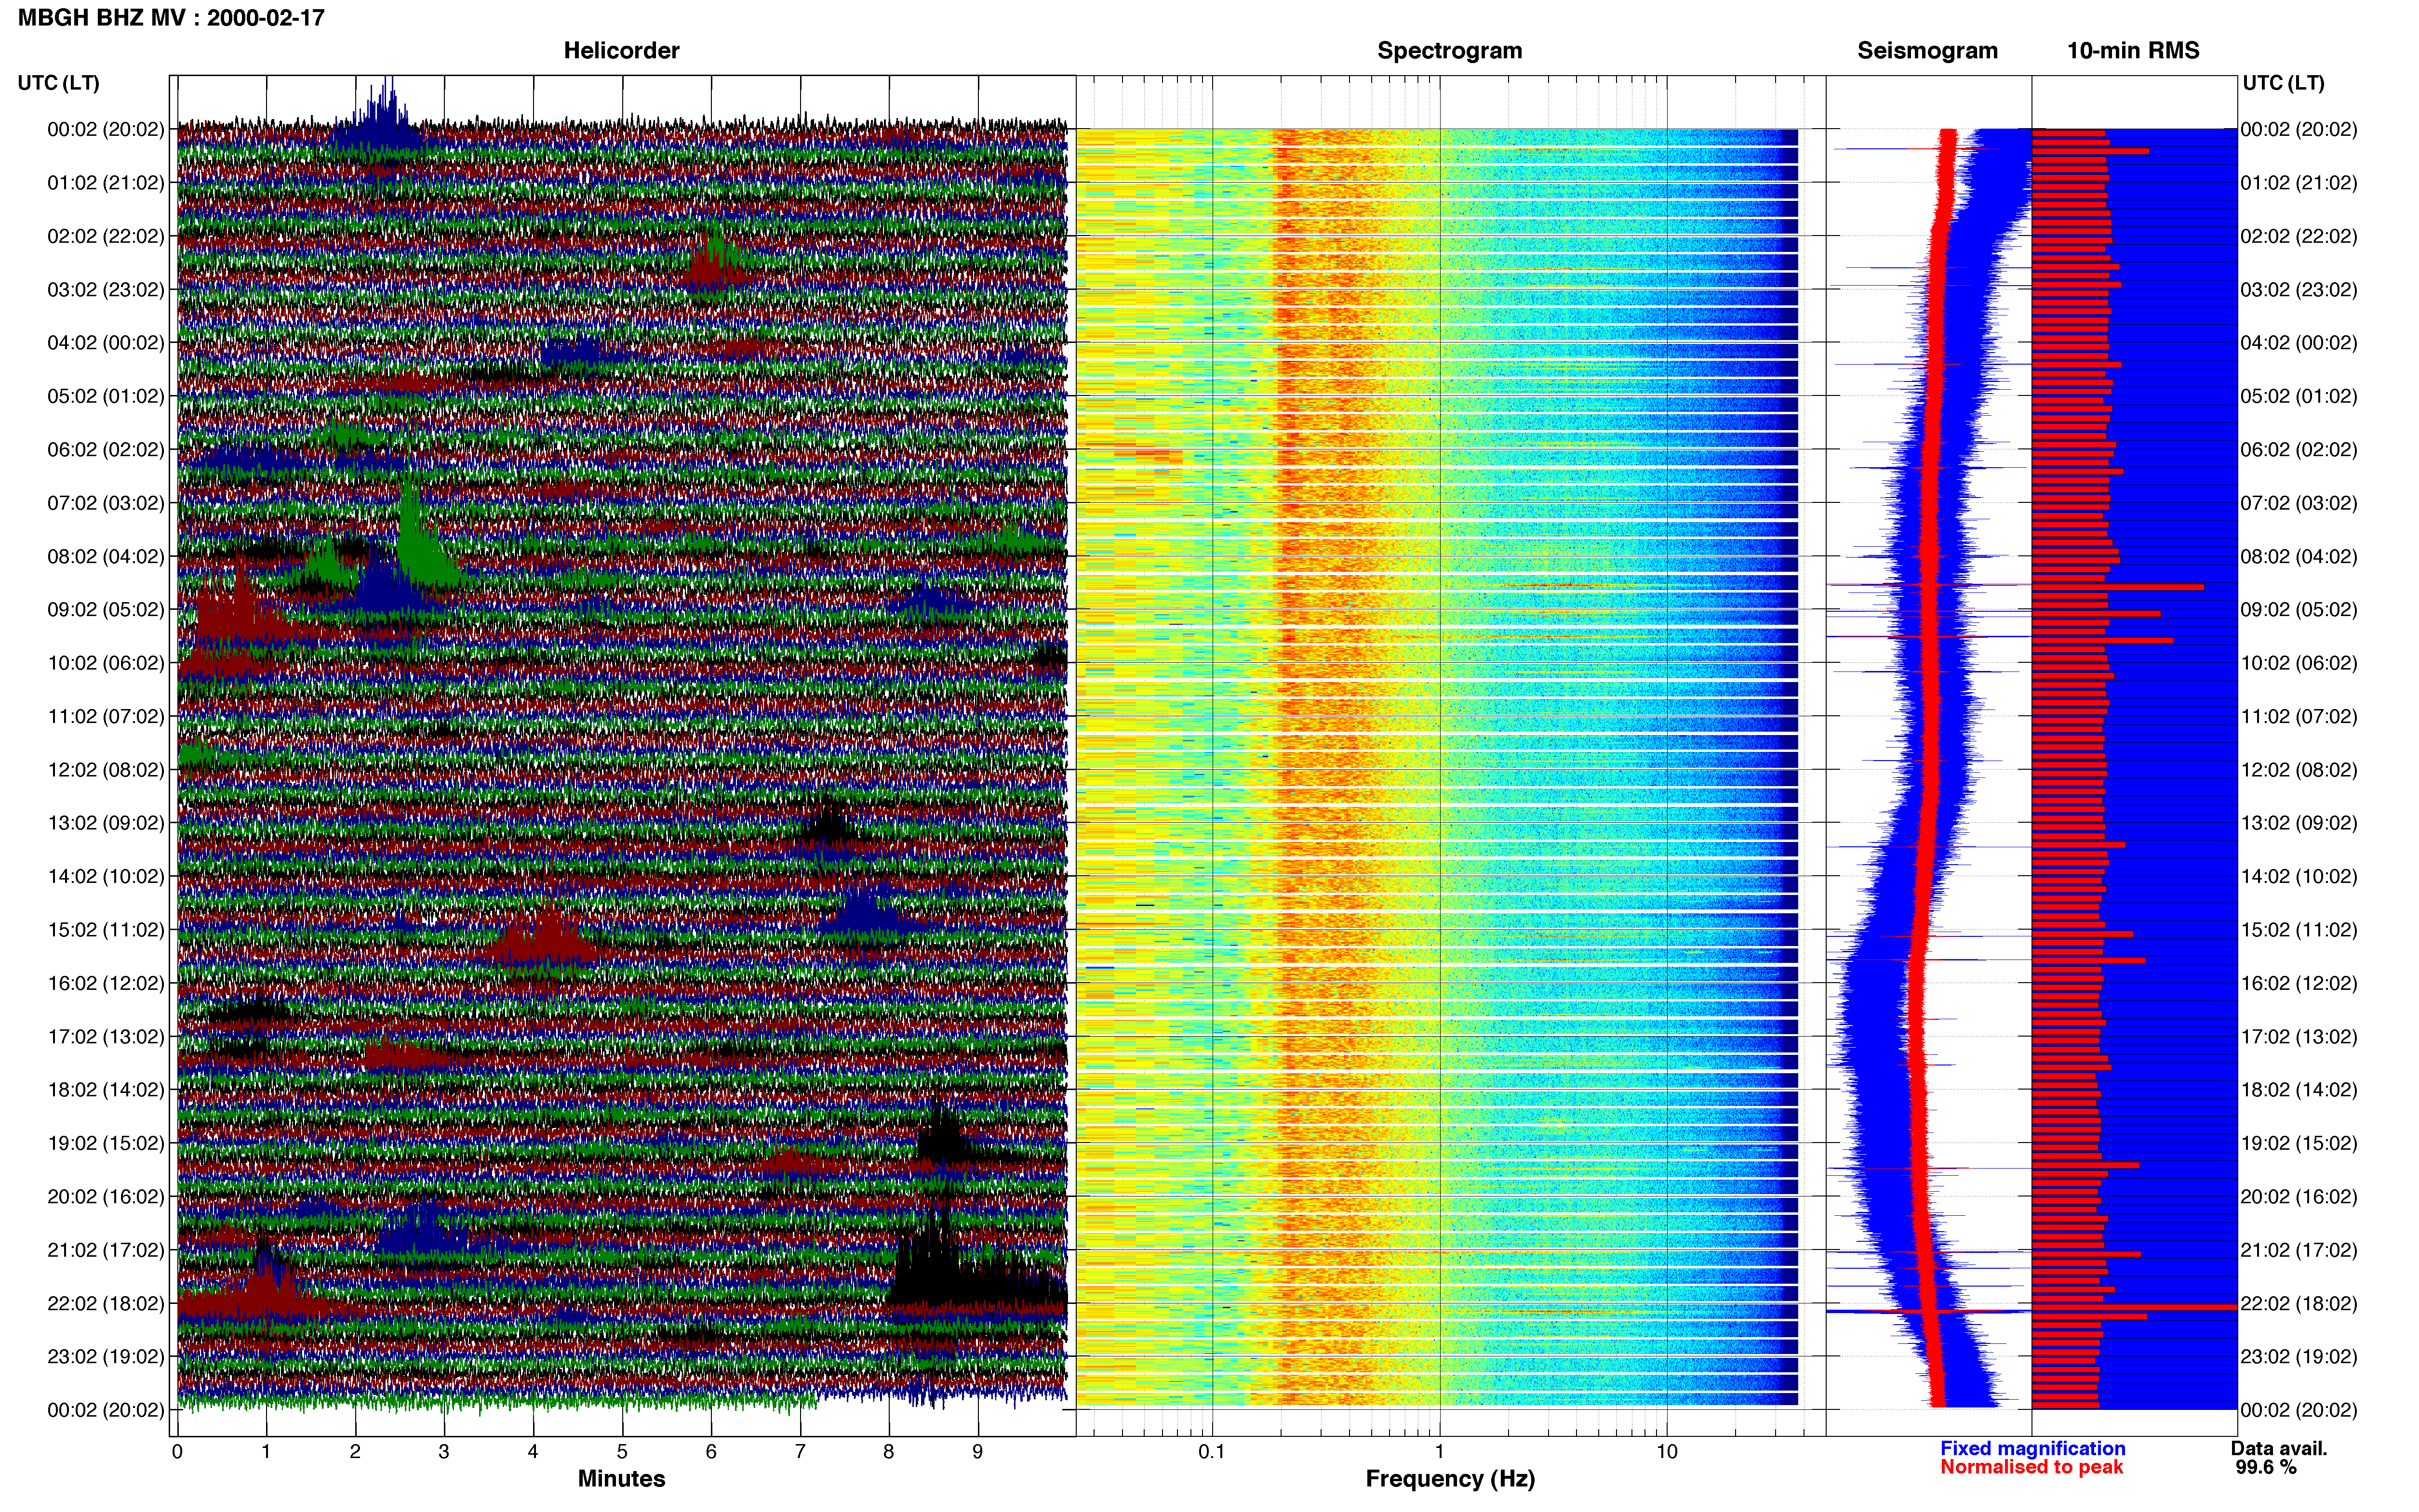Click the 10:02 (06:02) label beside the RMS panel
This screenshot has width=2419, height=1512.
coord(2299,663)
